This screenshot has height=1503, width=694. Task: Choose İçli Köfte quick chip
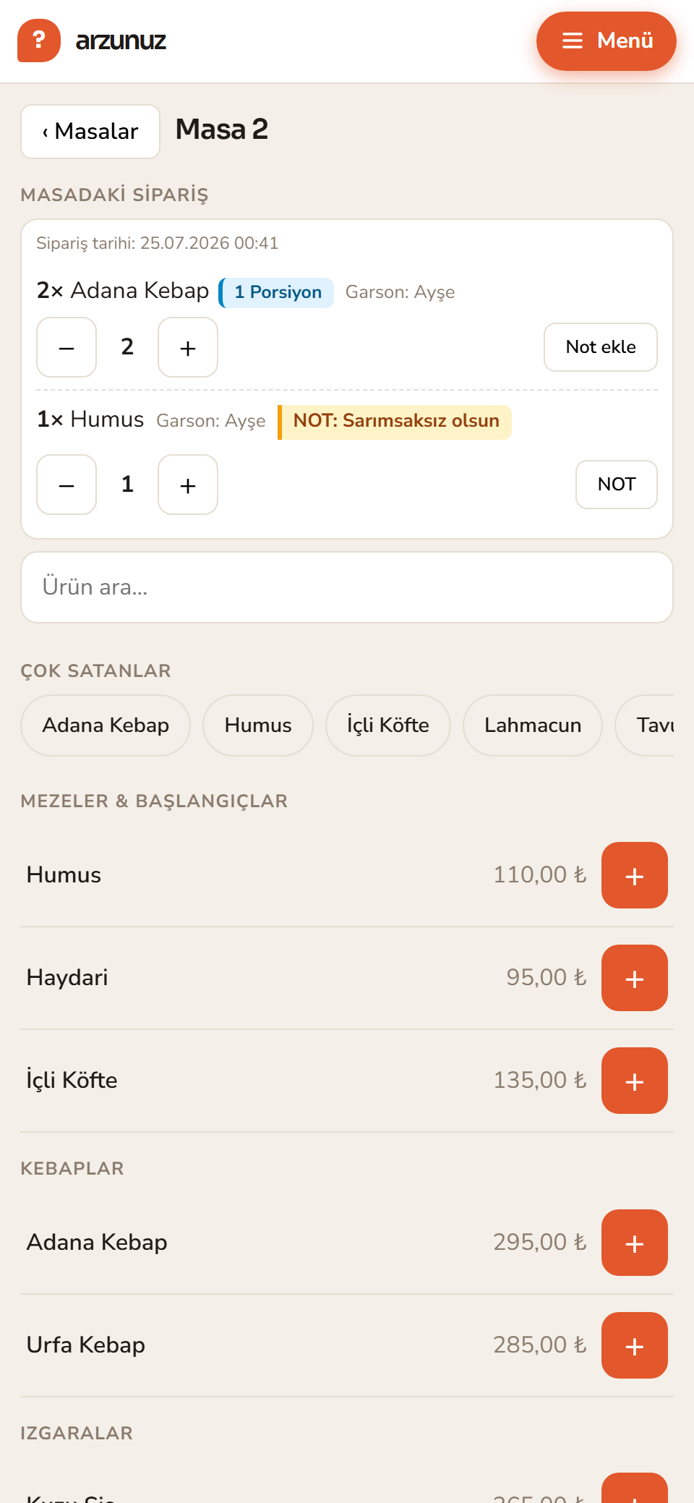click(388, 725)
